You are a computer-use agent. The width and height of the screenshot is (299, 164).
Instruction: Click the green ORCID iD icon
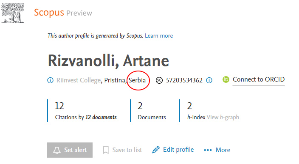pos(226,79)
